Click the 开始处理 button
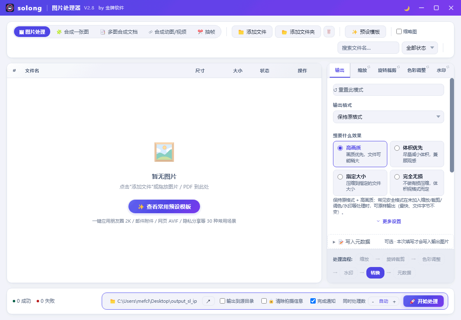Image resolution: width=461 pixels, height=320 pixels. point(424,301)
